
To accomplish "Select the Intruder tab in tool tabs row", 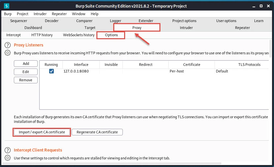I will [x=186, y=28].
